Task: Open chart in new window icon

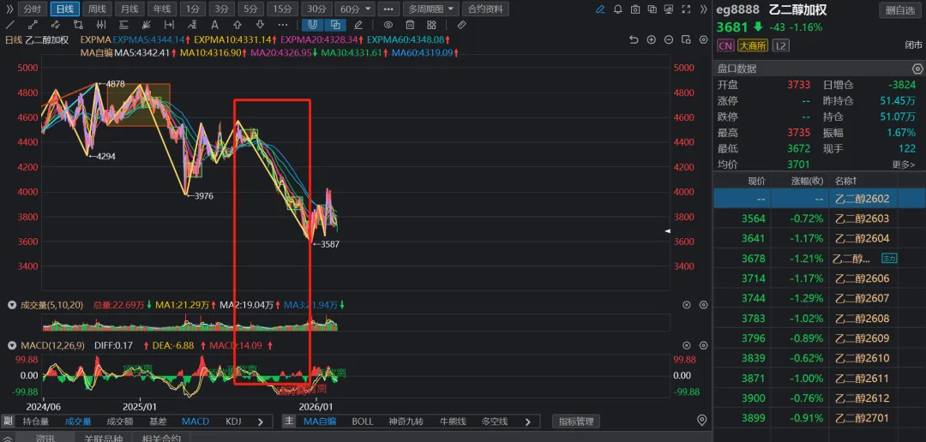Action: 652,9
